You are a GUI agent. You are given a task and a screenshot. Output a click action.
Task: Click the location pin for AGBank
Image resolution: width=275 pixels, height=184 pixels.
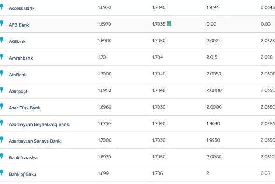pyautogui.click(x=1, y=40)
